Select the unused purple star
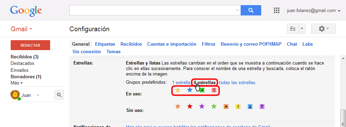Viewport: 346px width, 127px height. 202,106
